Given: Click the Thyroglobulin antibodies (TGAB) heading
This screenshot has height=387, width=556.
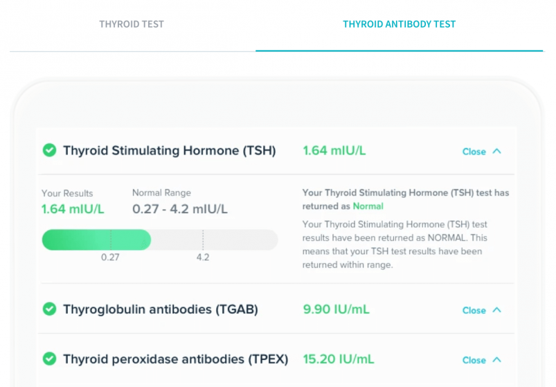Looking at the screenshot, I should [161, 309].
